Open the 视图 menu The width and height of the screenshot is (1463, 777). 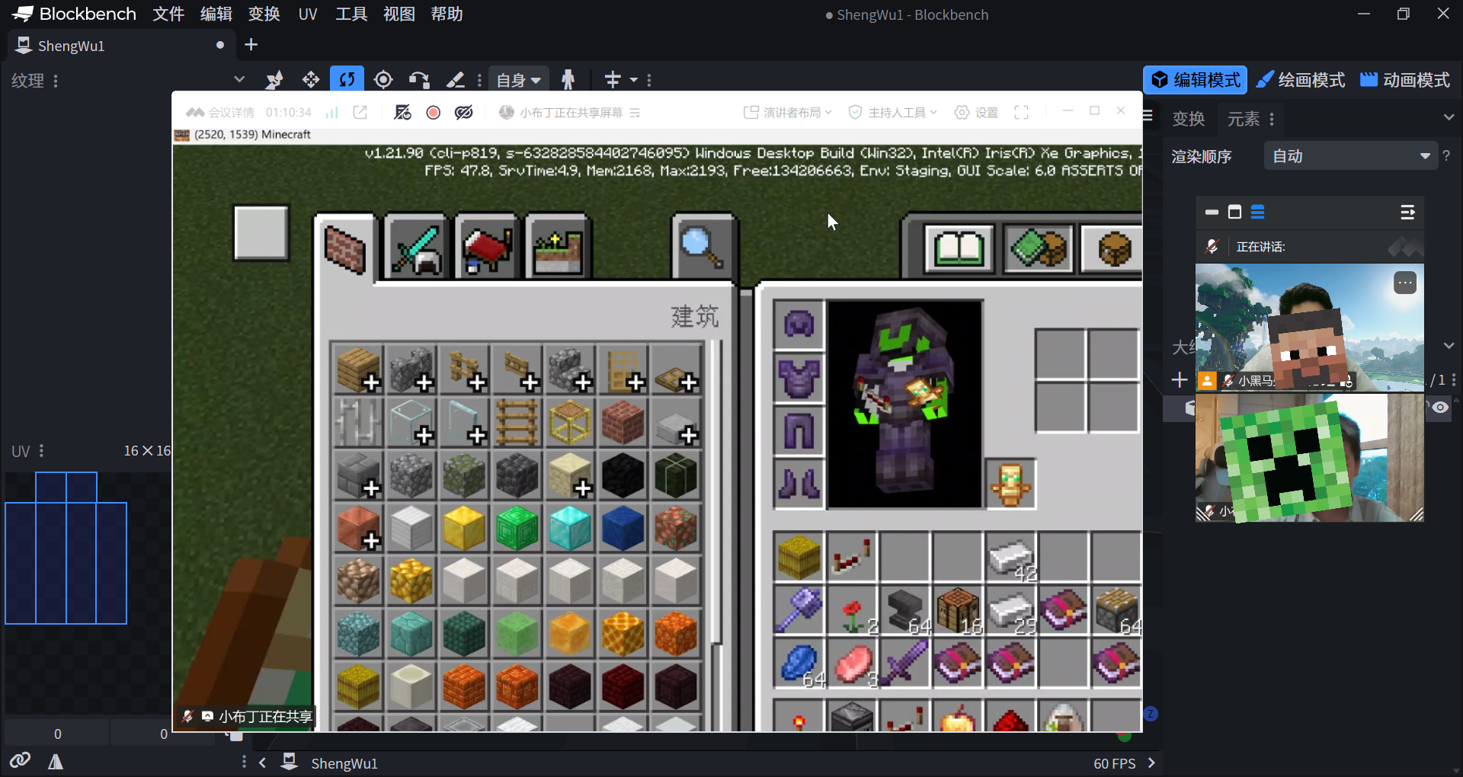coord(399,14)
